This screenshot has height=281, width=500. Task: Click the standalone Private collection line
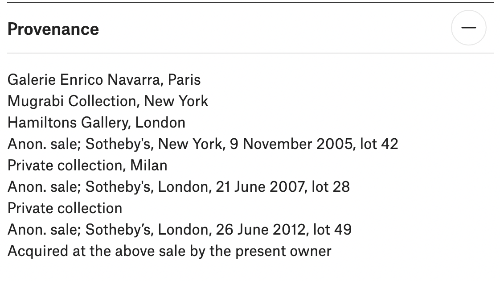pos(65,208)
